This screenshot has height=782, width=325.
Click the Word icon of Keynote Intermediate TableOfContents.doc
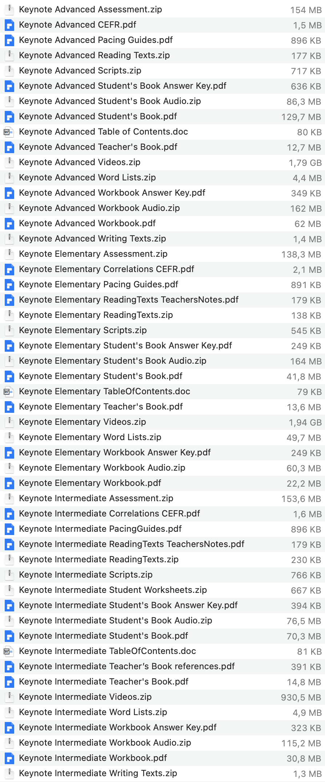(8, 651)
